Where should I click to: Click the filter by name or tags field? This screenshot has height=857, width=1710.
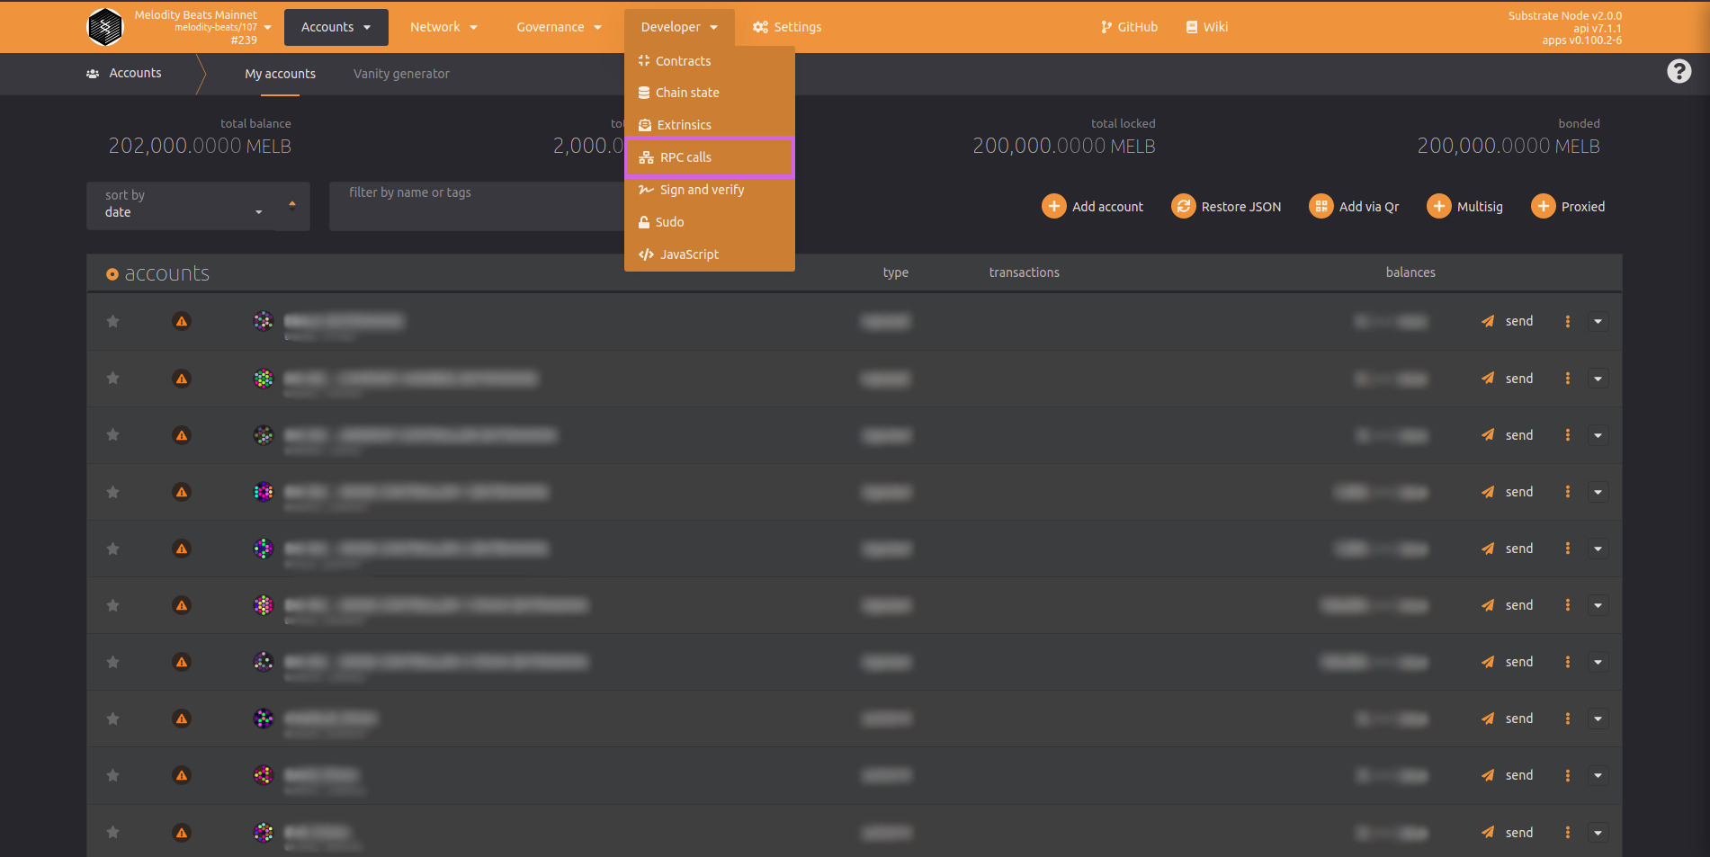pyautogui.click(x=477, y=206)
